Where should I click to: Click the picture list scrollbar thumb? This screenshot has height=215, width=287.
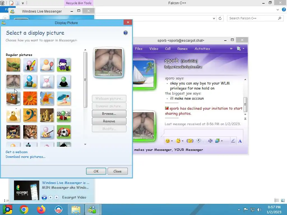point(85,80)
